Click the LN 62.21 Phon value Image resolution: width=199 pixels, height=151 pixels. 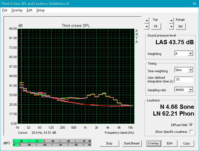tap(174, 114)
